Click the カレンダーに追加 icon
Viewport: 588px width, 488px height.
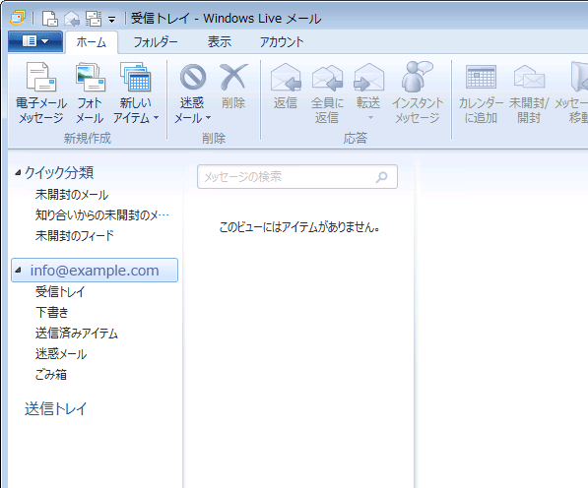click(481, 77)
